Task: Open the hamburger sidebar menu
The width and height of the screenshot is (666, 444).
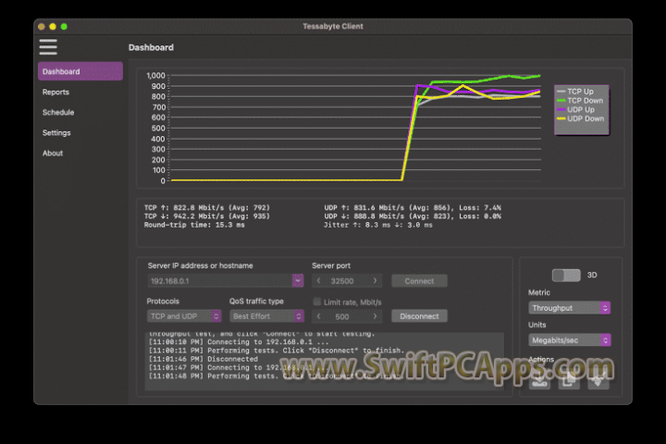Action: 48,47
